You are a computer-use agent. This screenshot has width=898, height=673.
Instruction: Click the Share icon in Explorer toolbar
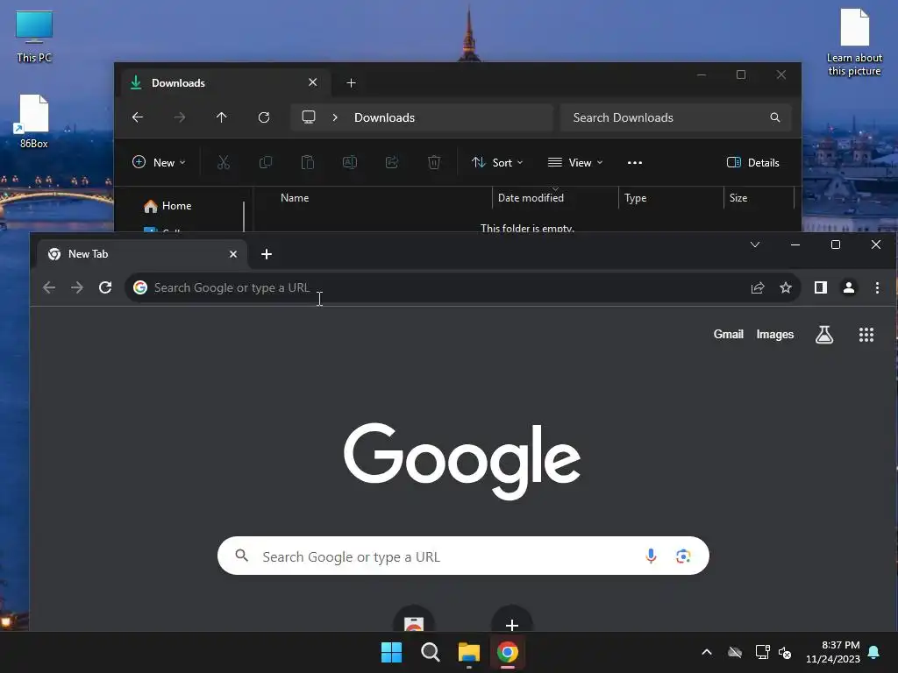coord(392,162)
